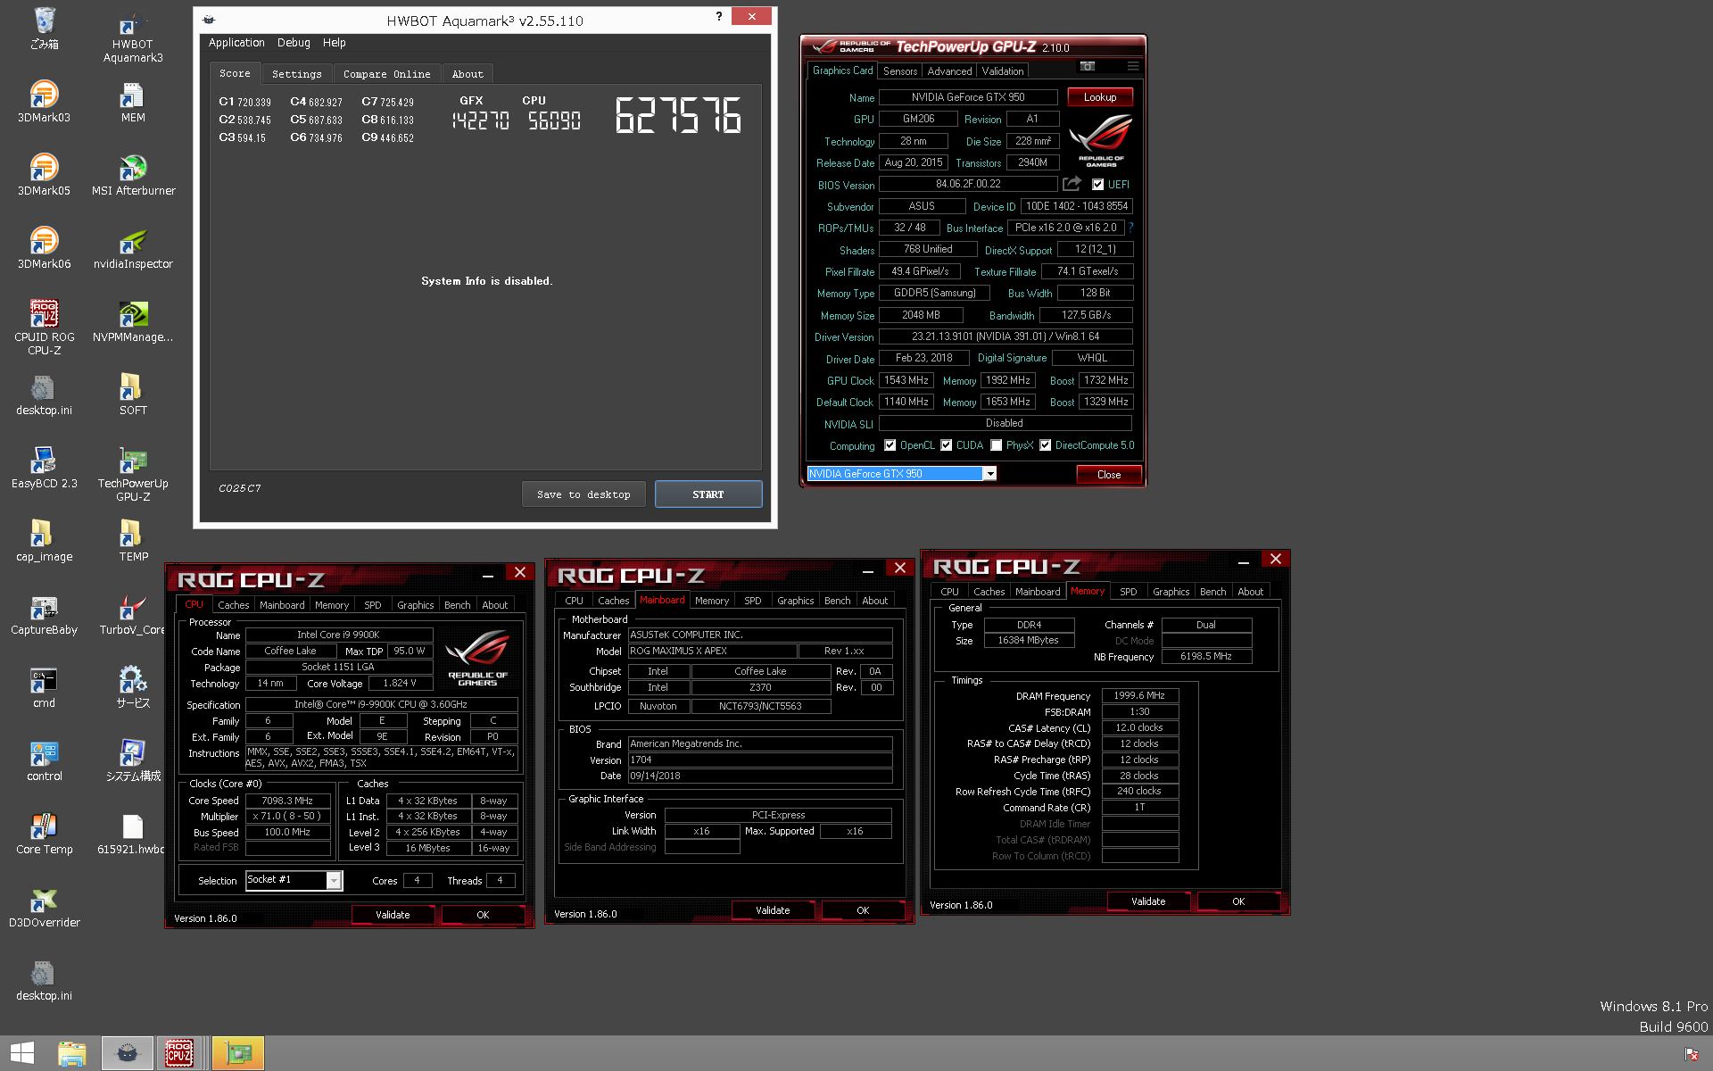Open the GPU-Z hamburger menu icon
Viewport: 1713px width, 1071px height.
tap(1133, 66)
